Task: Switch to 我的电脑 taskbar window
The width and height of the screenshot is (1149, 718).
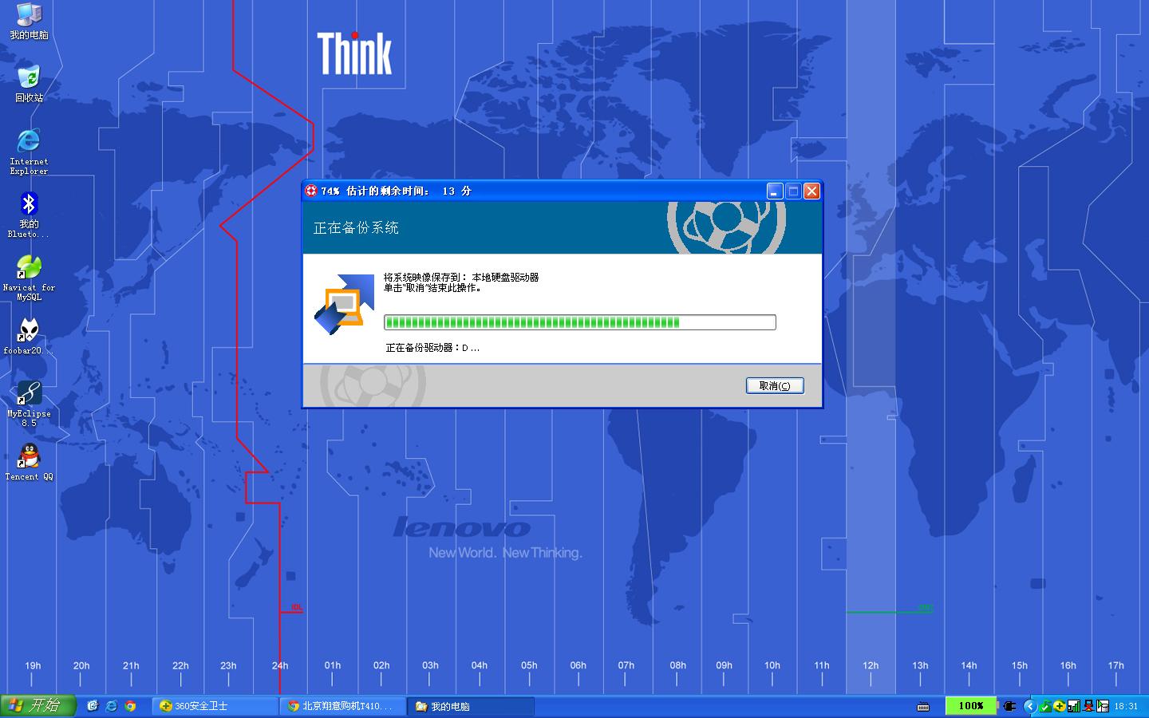Action: [470, 706]
